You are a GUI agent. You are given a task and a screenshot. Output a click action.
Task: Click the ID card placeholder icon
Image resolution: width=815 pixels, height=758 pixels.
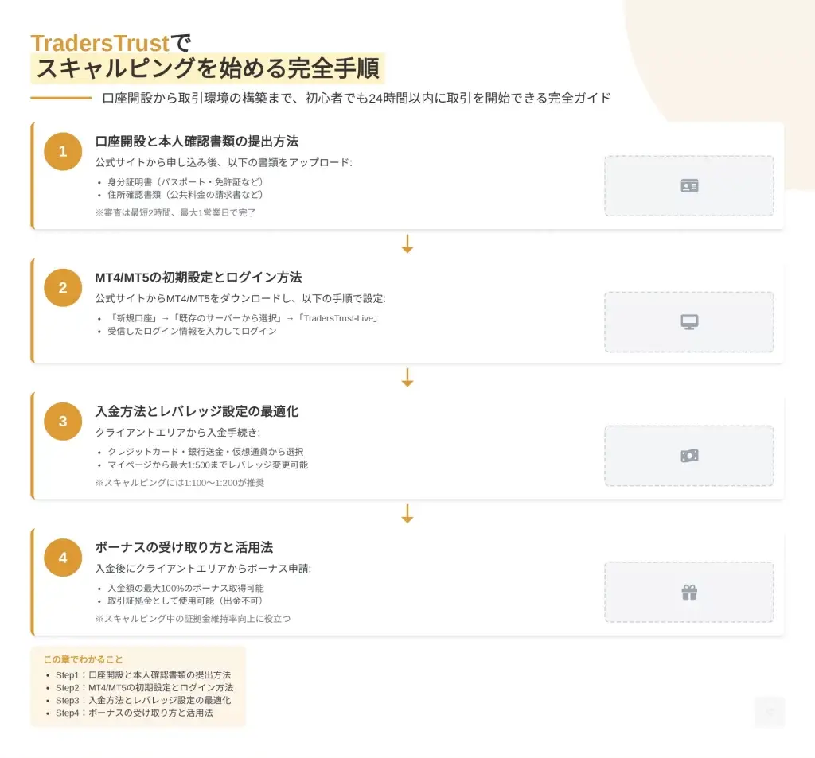(689, 186)
